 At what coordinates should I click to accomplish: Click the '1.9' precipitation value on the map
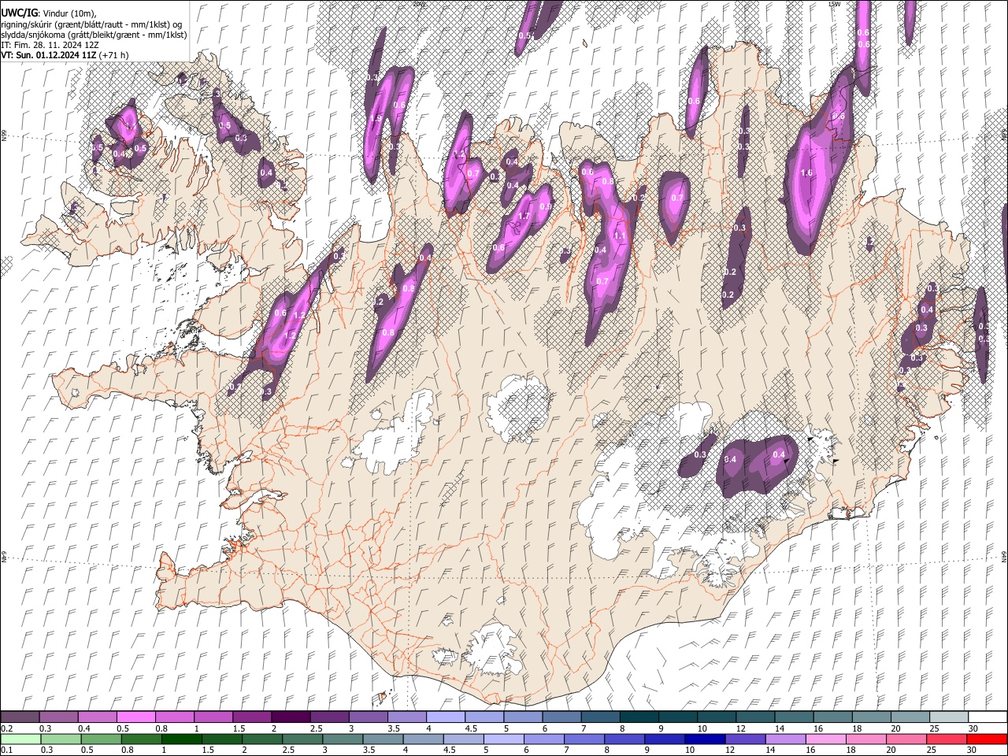(x=375, y=118)
